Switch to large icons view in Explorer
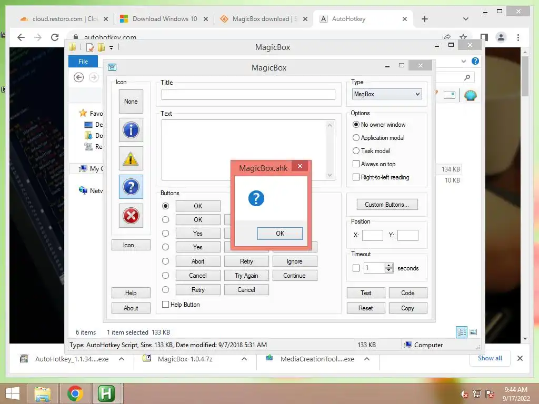Viewport: 539px width, 404px height. tap(473, 332)
